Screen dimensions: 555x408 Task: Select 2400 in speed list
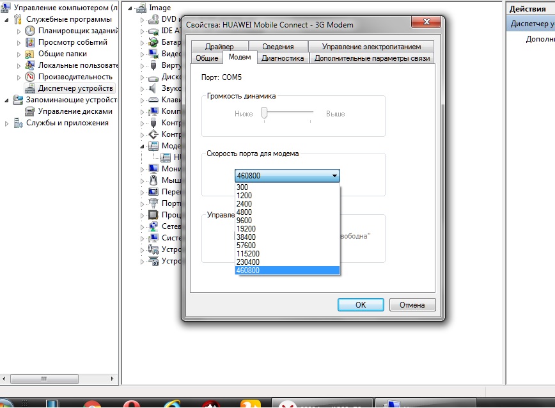tap(287, 204)
